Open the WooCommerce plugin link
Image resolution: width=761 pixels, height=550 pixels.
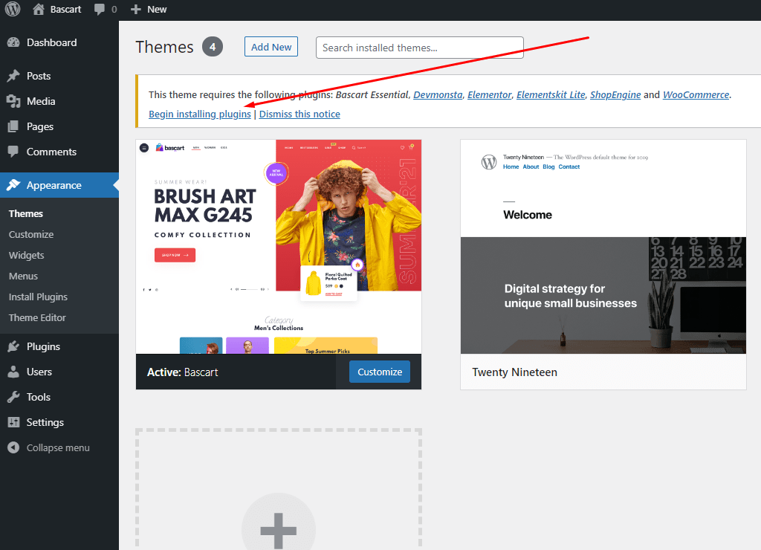(x=696, y=94)
